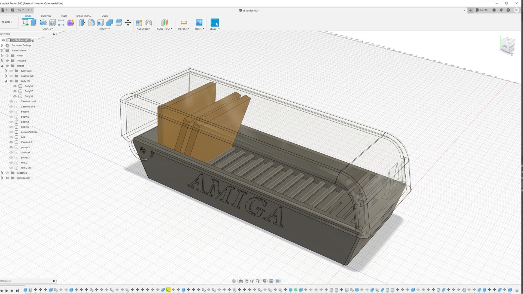Open the MODIFY dropdown menu
Viewport: 523px width, 294px height.
coord(105,29)
